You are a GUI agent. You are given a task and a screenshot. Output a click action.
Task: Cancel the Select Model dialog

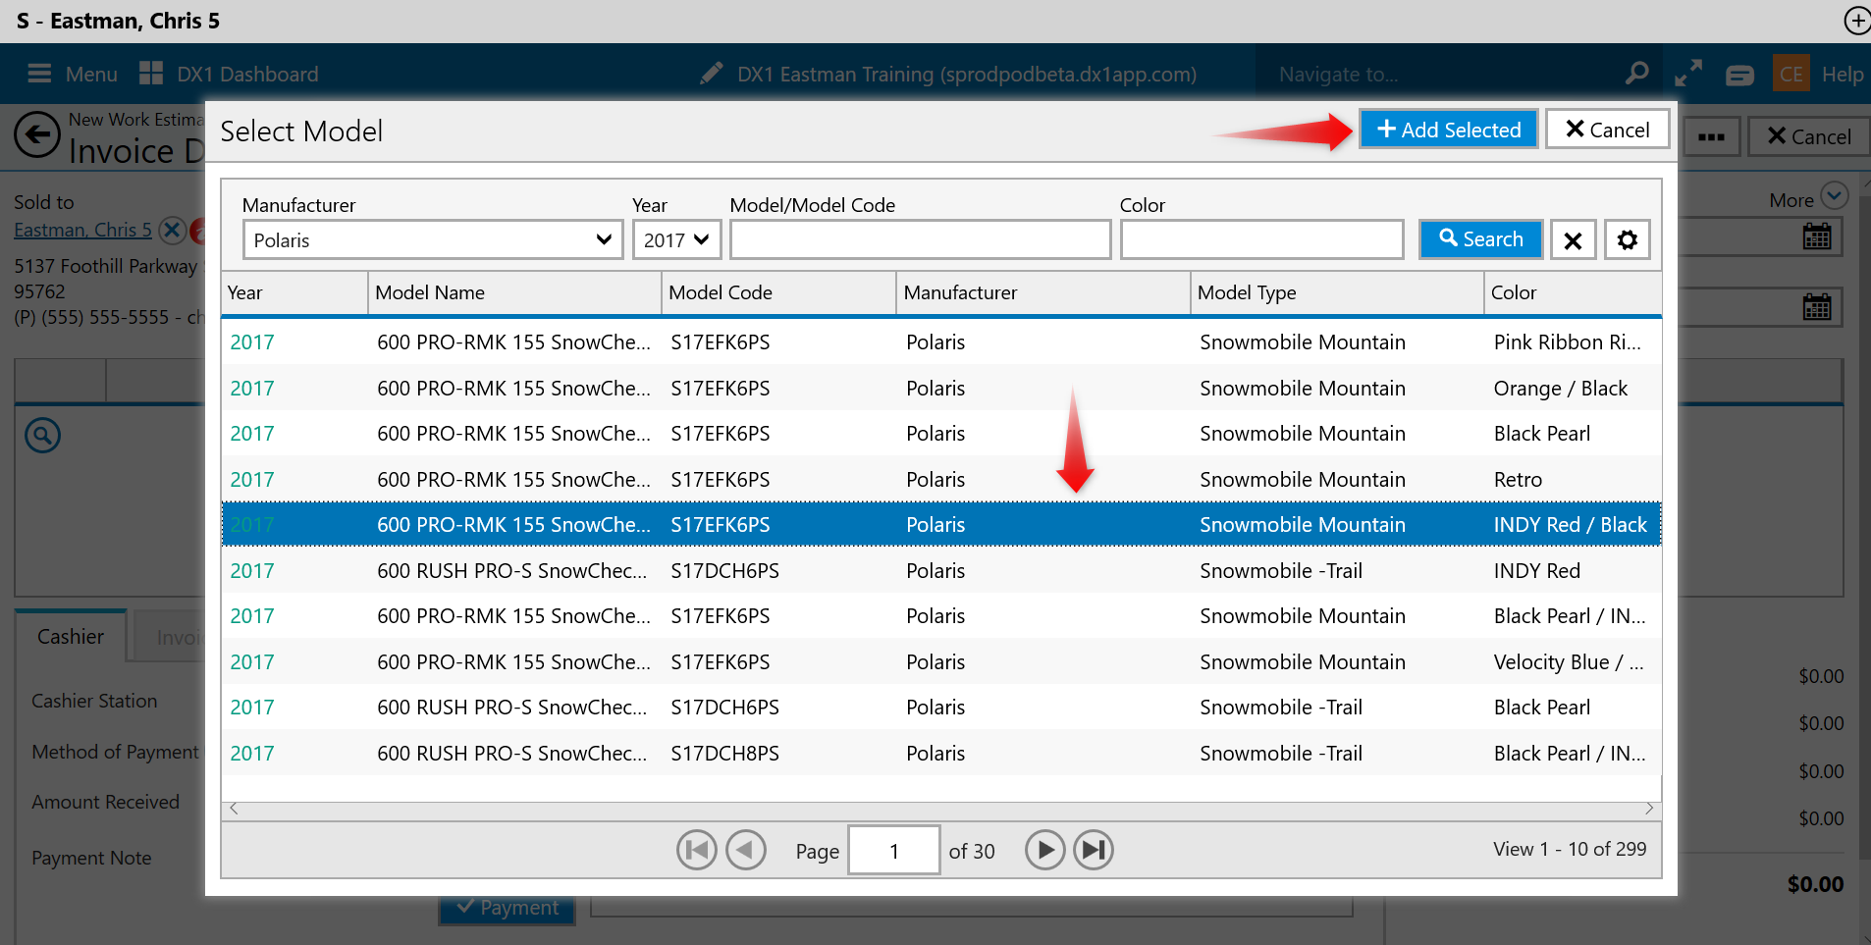coord(1607,130)
